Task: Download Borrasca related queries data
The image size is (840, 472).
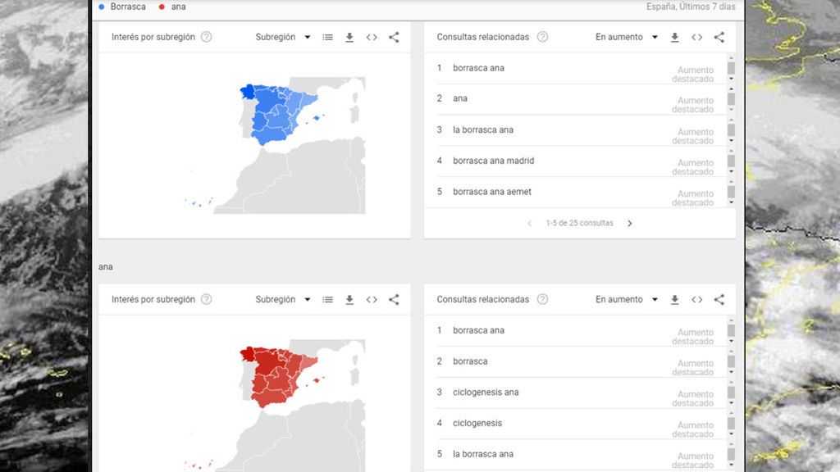Action: click(674, 38)
